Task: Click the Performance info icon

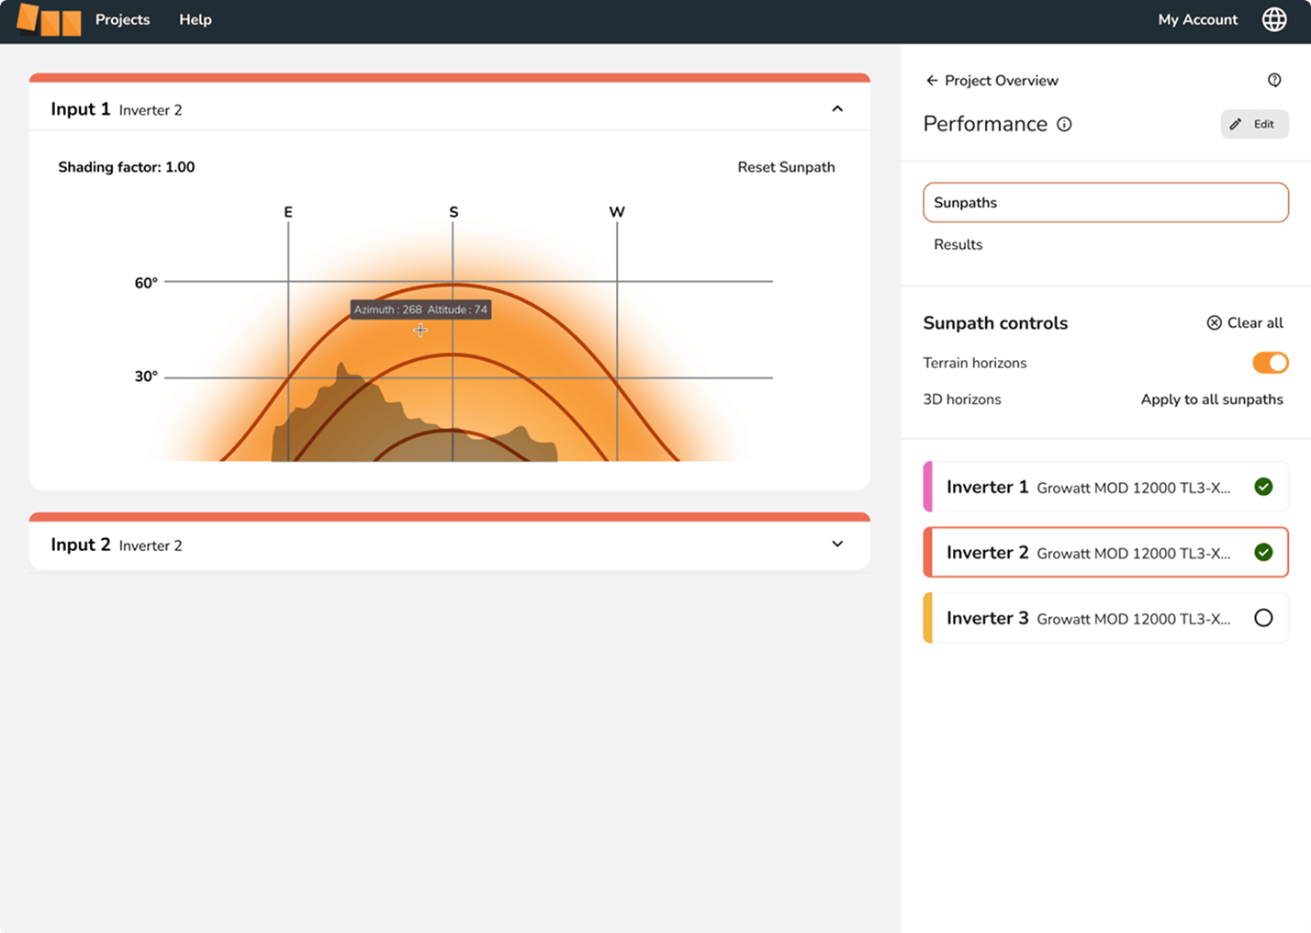Action: [1064, 124]
